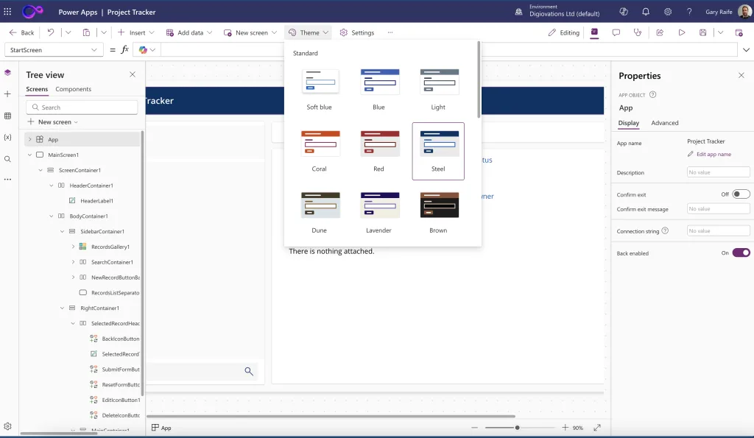Click the Save icon in toolbar

coord(703,32)
